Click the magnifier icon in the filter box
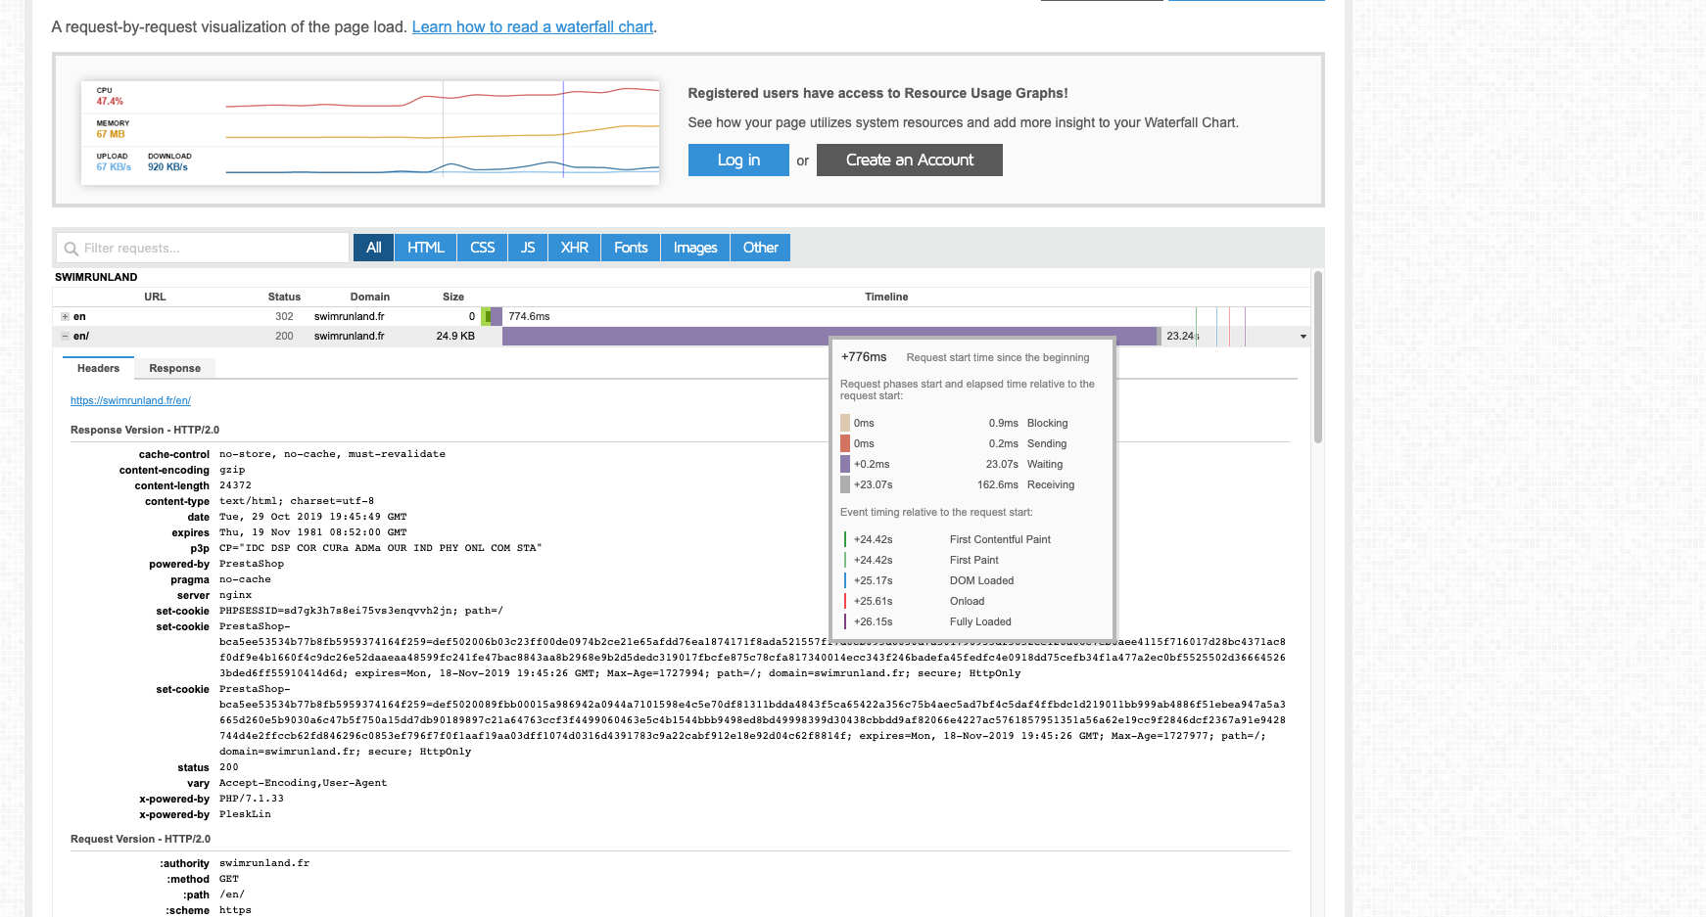This screenshot has width=1706, height=917. [71, 249]
